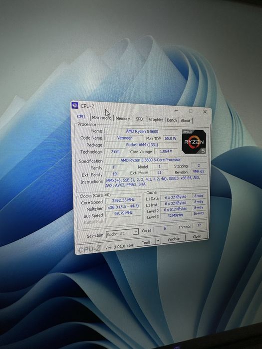This screenshot has height=349, width=262.
Task: Click the Core Voltage value 1.064 V
Action: pyautogui.click(x=166, y=151)
